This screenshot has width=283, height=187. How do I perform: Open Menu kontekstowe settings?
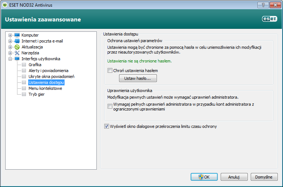45,88
